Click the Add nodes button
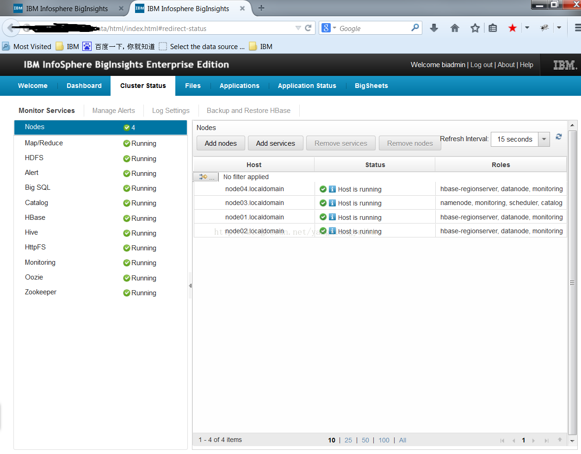Viewport: 581px width, 454px height. pos(221,143)
